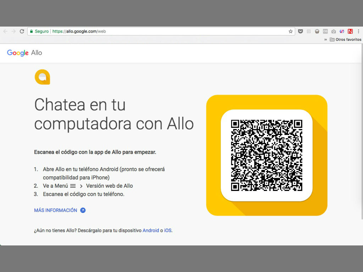
Task: Open the Otros favoritos bookmarks folder
Action: [x=346, y=39]
